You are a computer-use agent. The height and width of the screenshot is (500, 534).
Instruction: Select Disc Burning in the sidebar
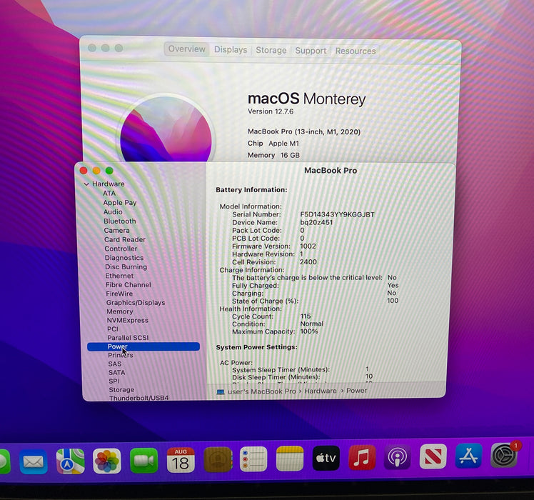click(x=126, y=266)
